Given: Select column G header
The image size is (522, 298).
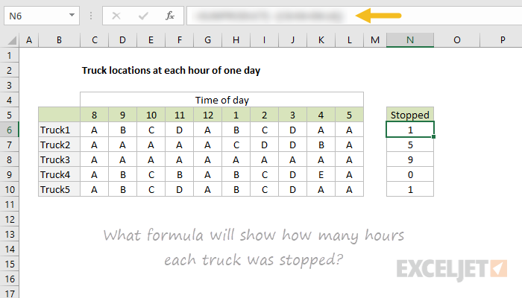Looking at the screenshot, I should [x=208, y=40].
